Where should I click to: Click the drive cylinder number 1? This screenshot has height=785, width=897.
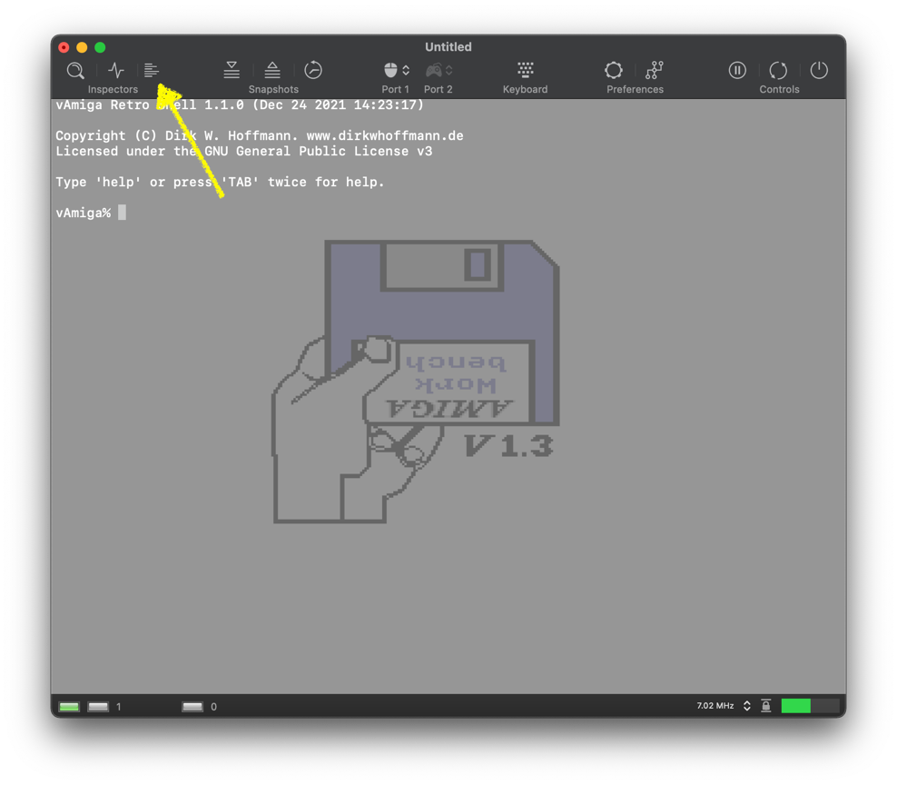coord(118,707)
